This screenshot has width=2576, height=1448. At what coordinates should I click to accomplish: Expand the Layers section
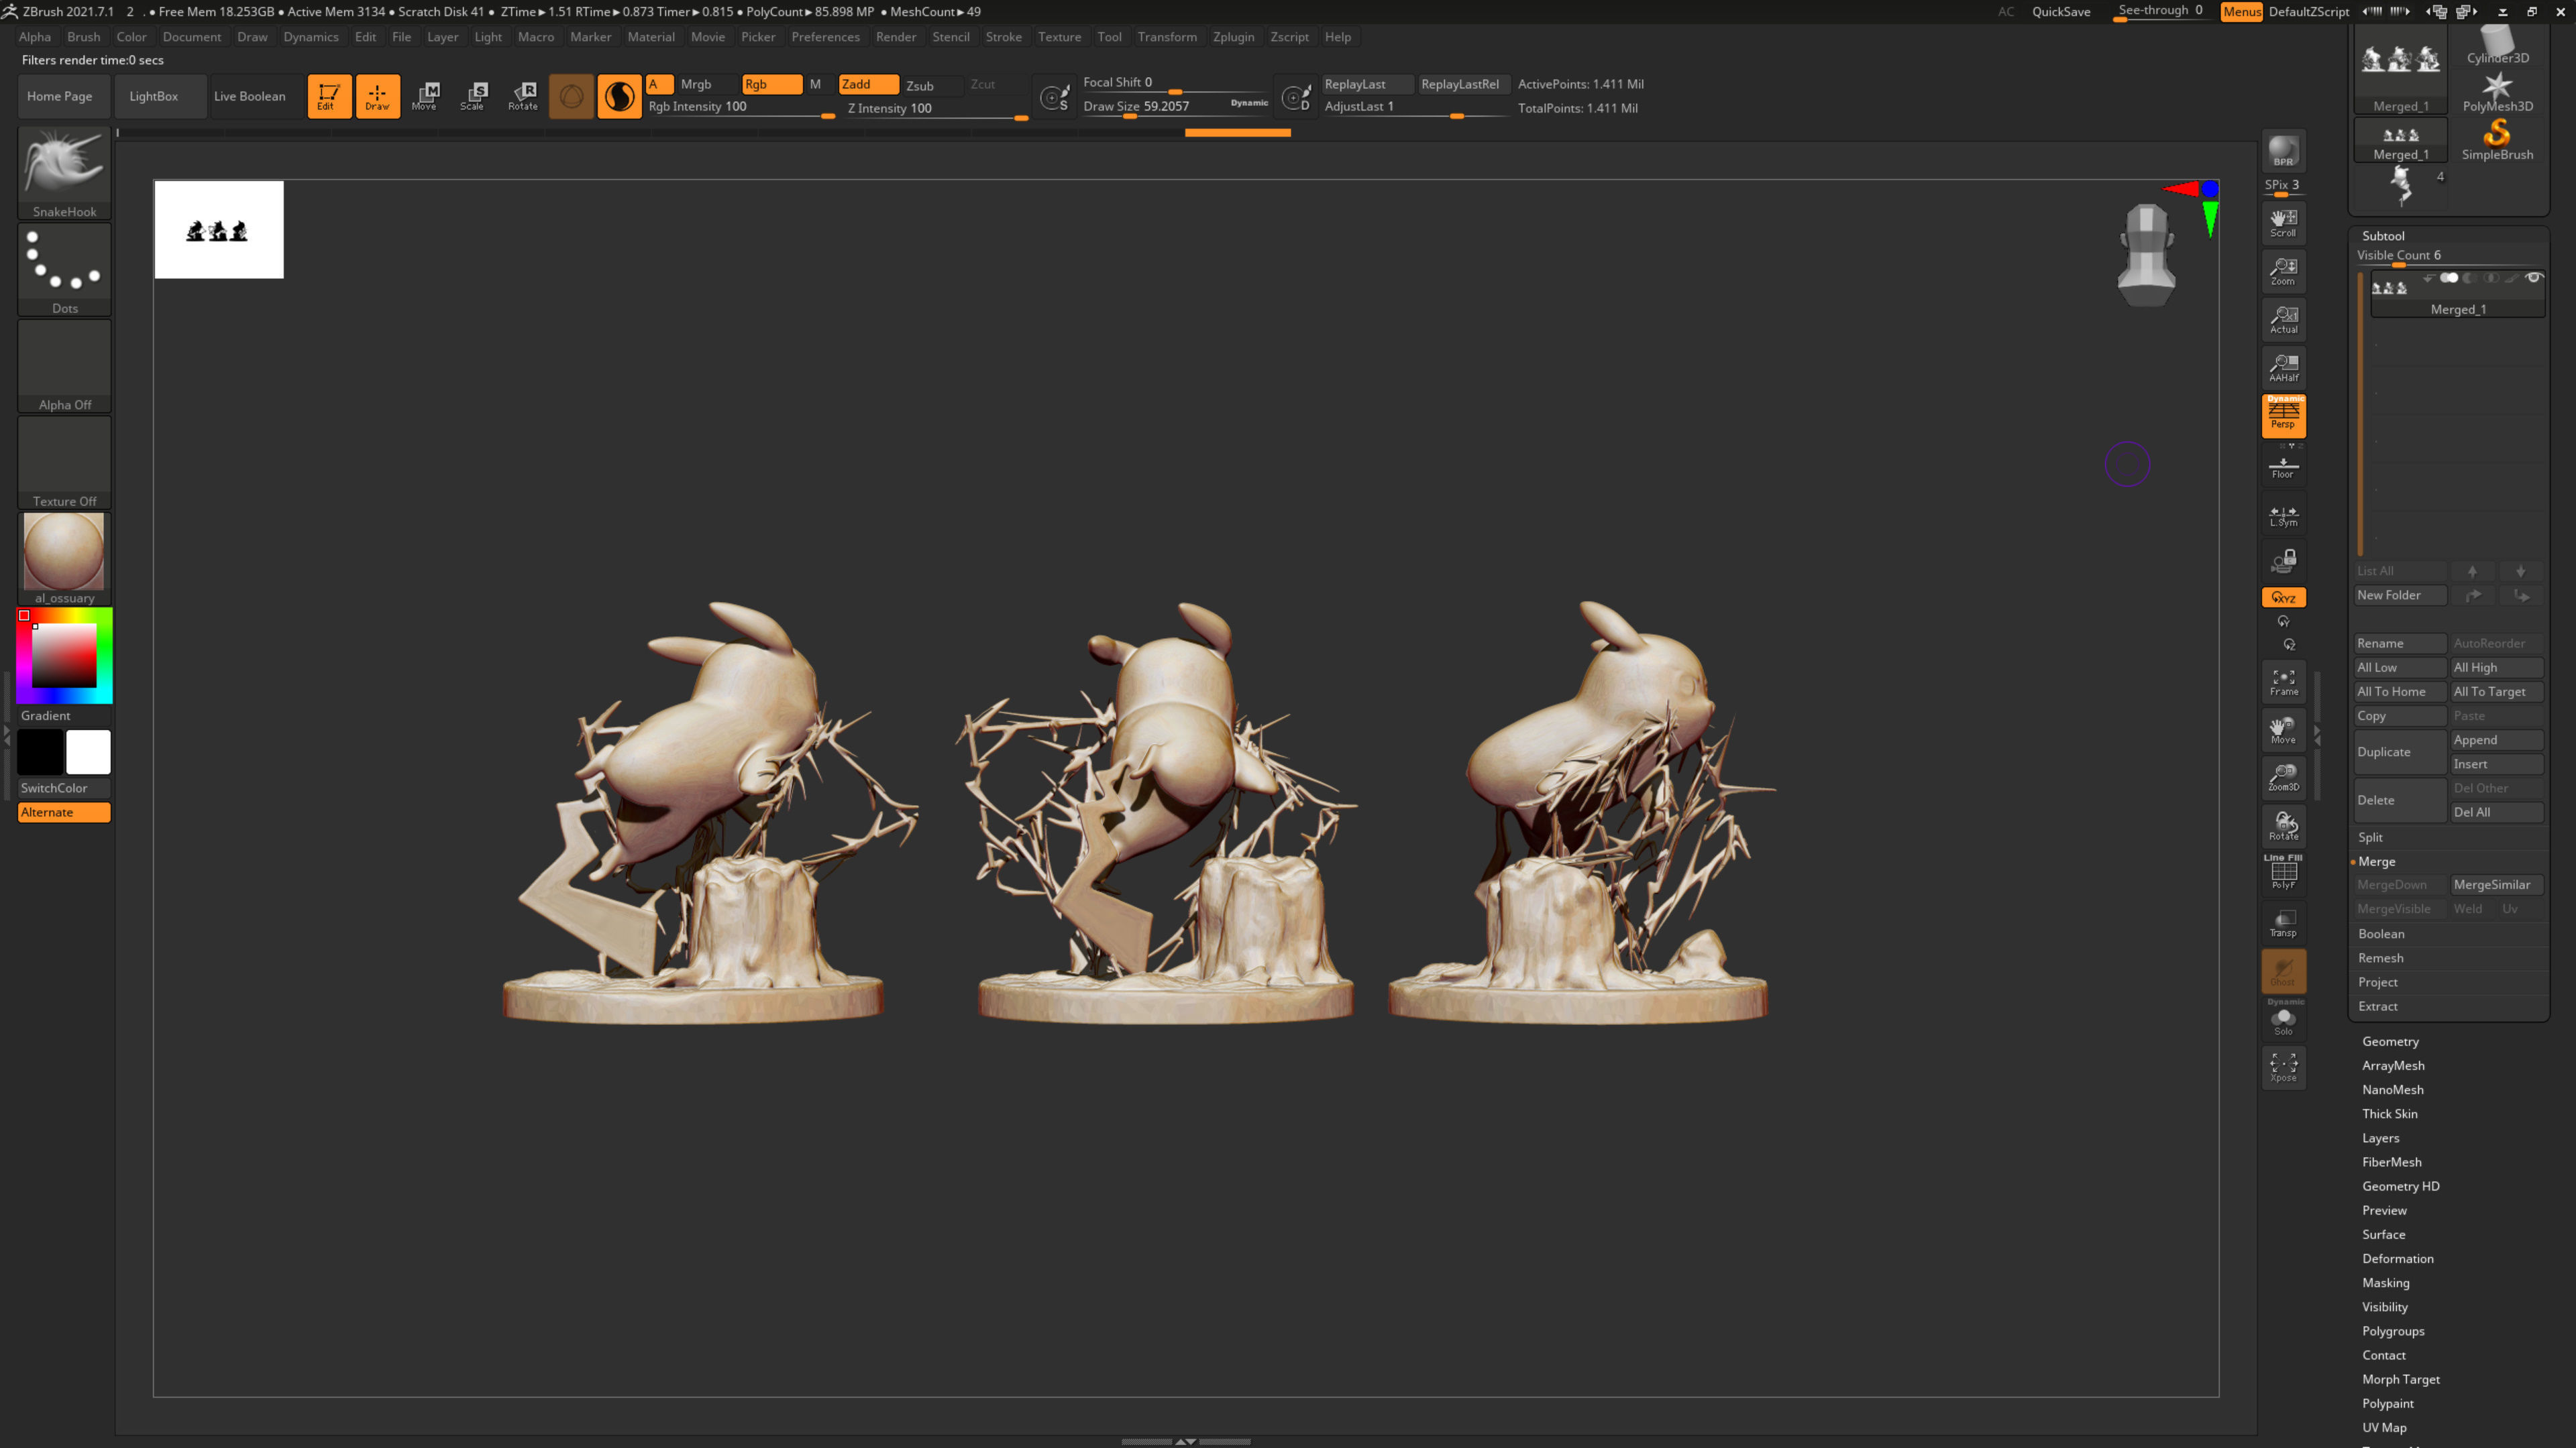coord(2380,1138)
